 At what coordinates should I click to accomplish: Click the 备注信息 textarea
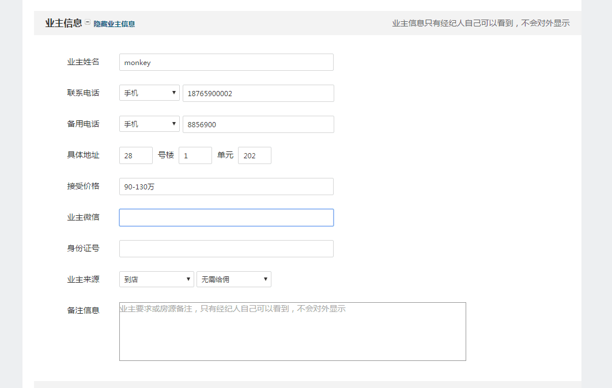click(x=293, y=332)
